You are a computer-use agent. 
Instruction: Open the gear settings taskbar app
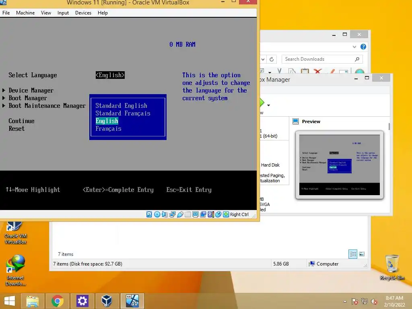82,301
